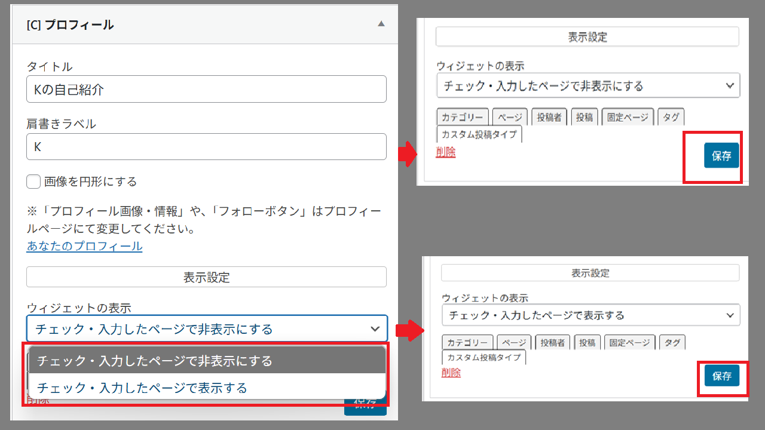The width and height of the screenshot is (765, 430).
Task: Select option チェック・入力したページで非表示にする from dropdown list
Action: tap(207, 361)
